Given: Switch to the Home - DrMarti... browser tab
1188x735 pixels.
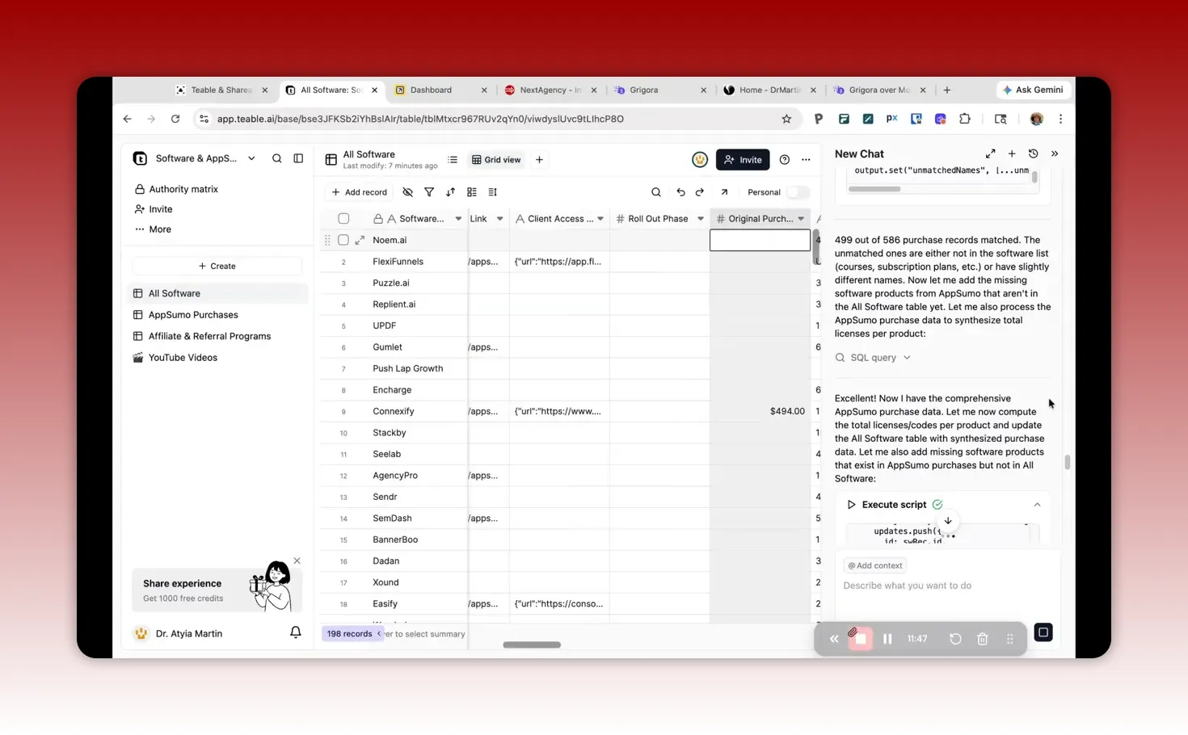Looking at the screenshot, I should click(x=769, y=90).
